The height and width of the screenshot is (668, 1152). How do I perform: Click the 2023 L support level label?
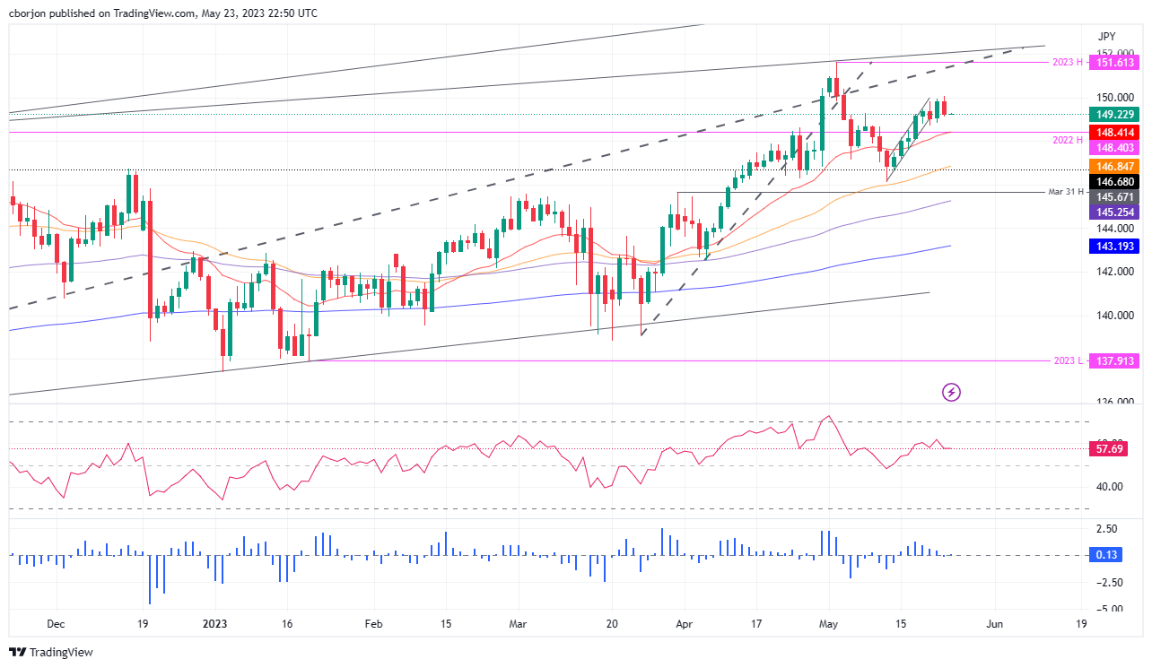click(x=1066, y=360)
